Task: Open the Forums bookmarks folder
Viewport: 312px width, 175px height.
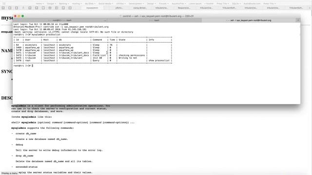Action: click(164, 3)
